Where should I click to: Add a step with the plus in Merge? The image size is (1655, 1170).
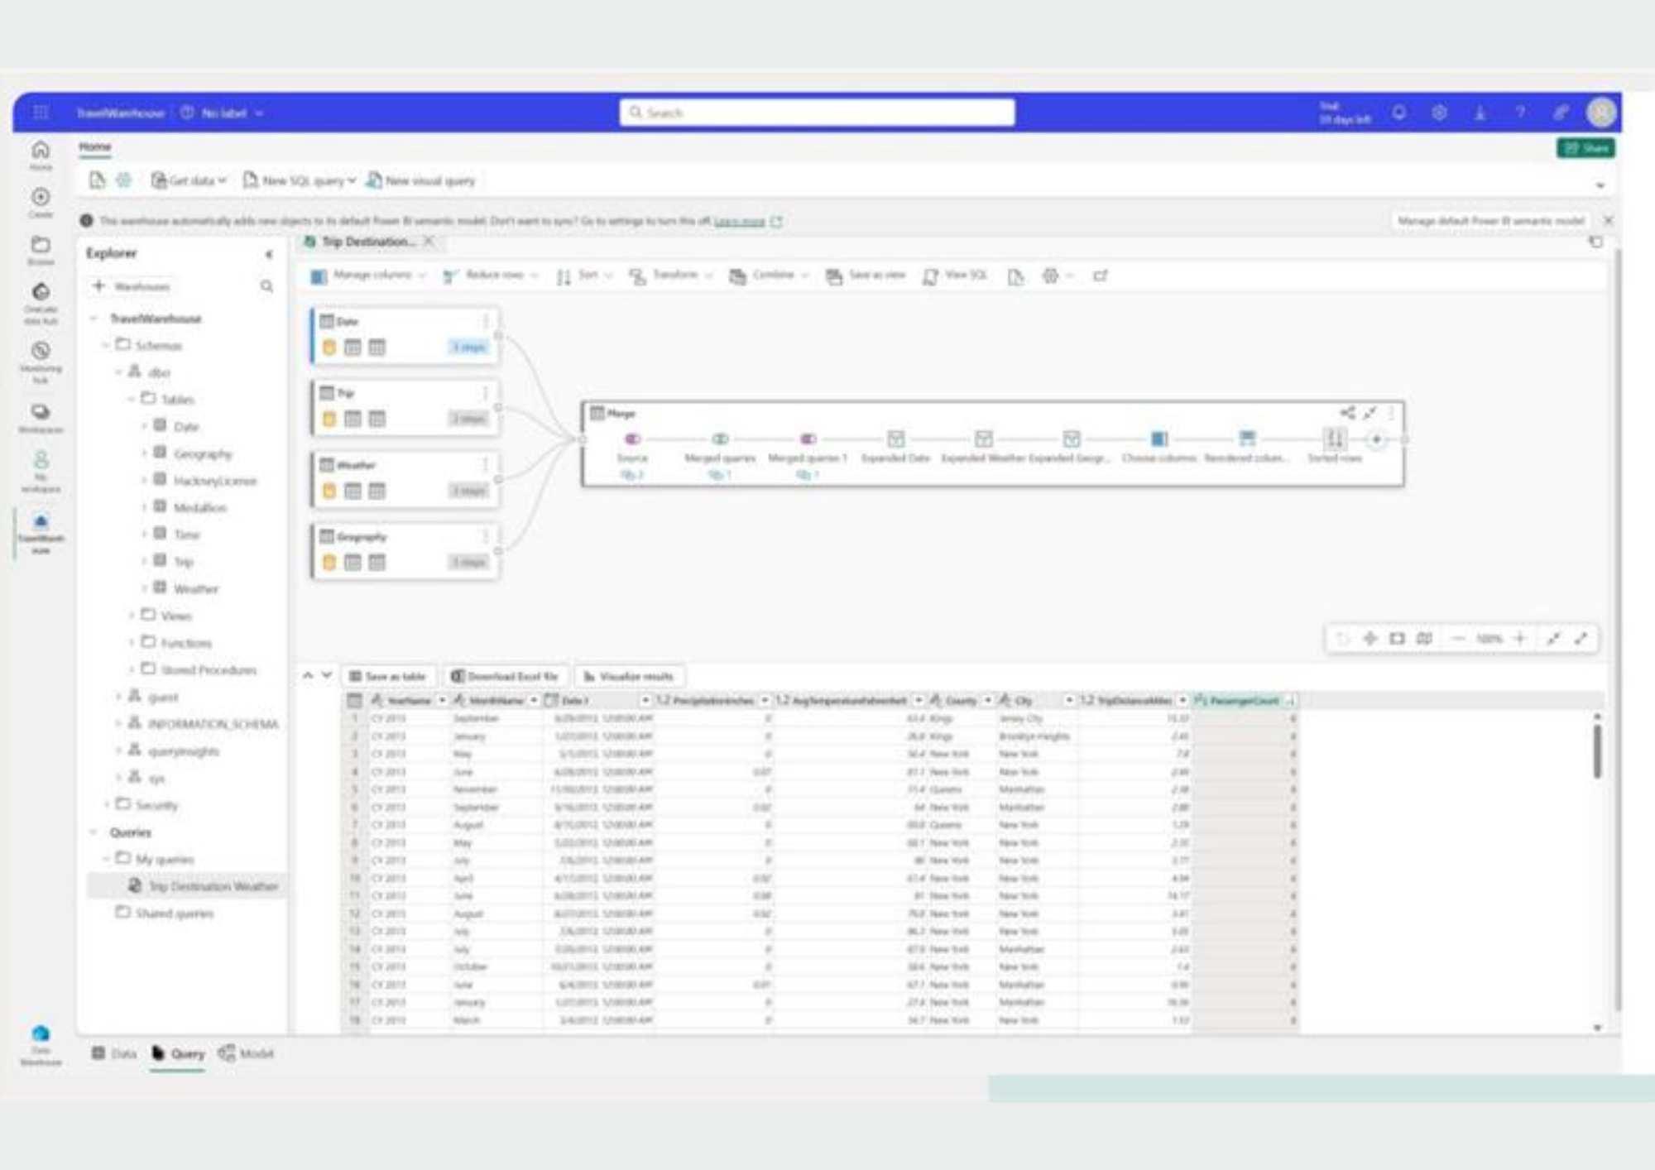[1376, 439]
